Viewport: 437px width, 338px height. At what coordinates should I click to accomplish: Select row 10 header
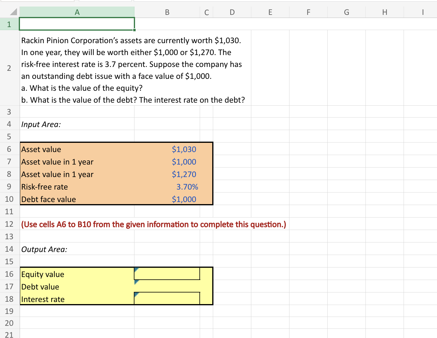tap(10, 199)
